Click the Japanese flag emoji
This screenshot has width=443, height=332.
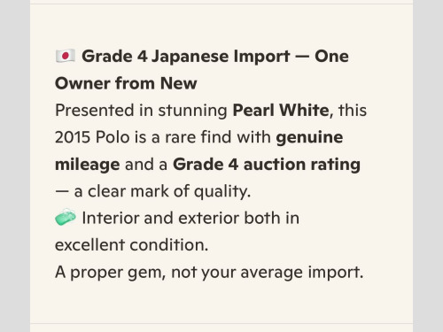click(66, 56)
